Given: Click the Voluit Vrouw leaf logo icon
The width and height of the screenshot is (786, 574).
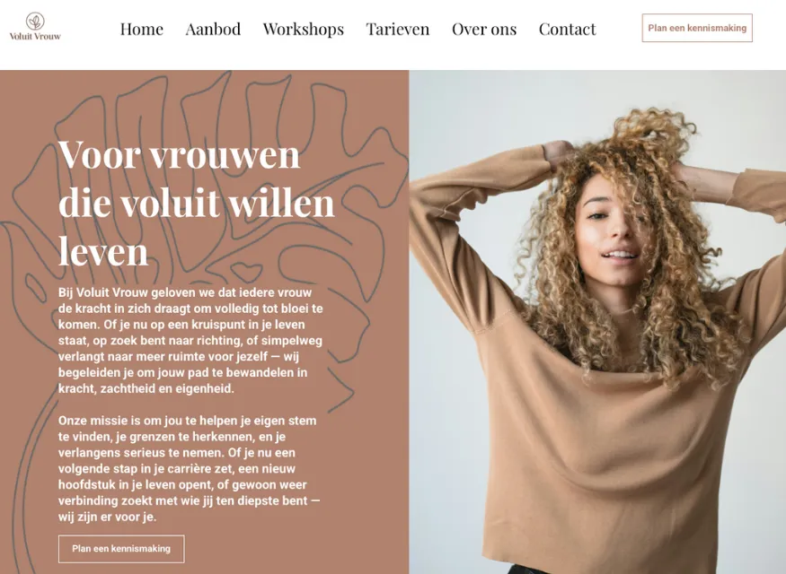Looking at the screenshot, I should pyautogui.click(x=35, y=21).
